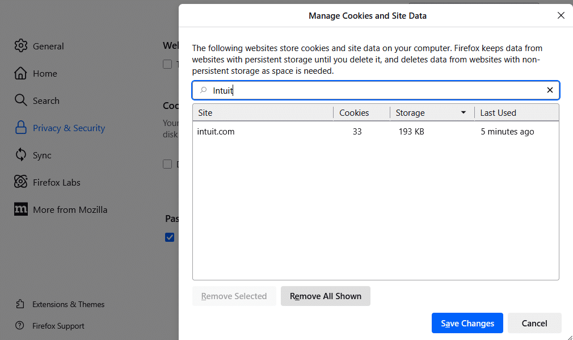This screenshot has height=340, width=573.
Task: Click Remove All Shown button
Action: [x=325, y=296]
